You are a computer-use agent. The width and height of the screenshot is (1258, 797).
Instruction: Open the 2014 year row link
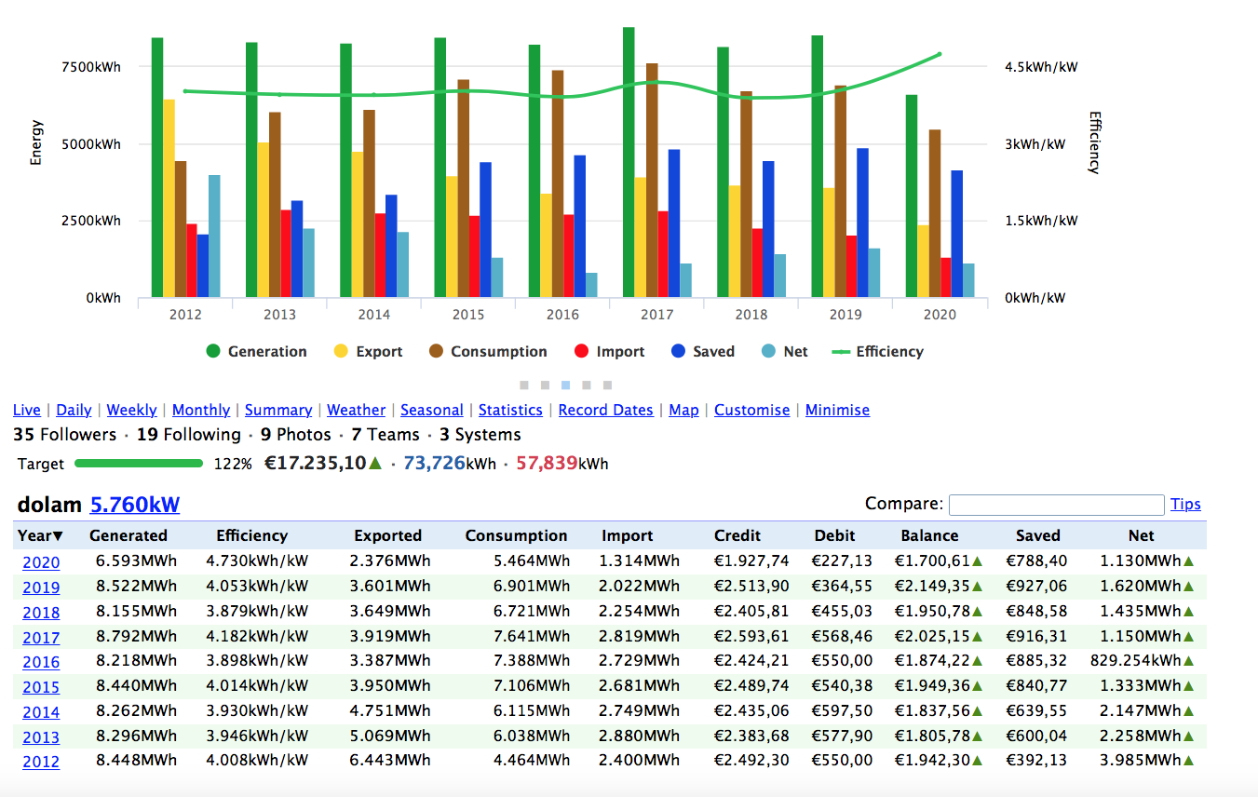41,712
